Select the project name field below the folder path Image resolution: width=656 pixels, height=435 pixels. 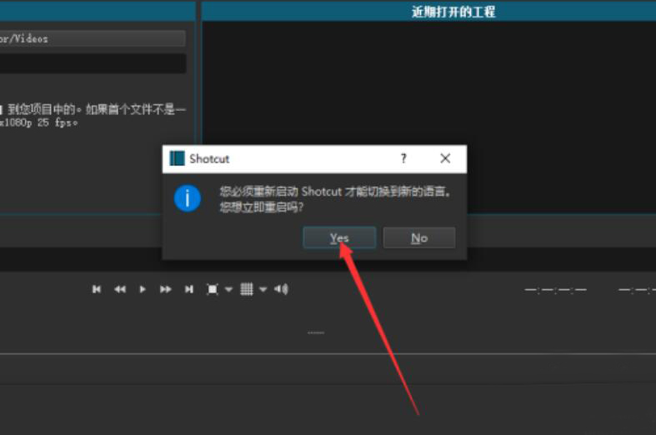point(93,63)
